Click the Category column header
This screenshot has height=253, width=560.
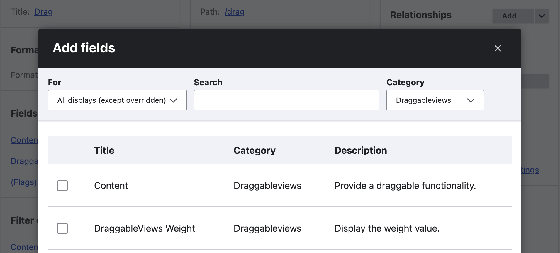(x=254, y=151)
